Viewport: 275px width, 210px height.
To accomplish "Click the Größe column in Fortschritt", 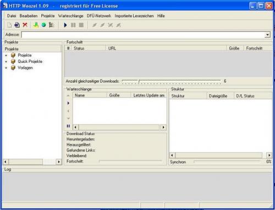I will point(235,49).
